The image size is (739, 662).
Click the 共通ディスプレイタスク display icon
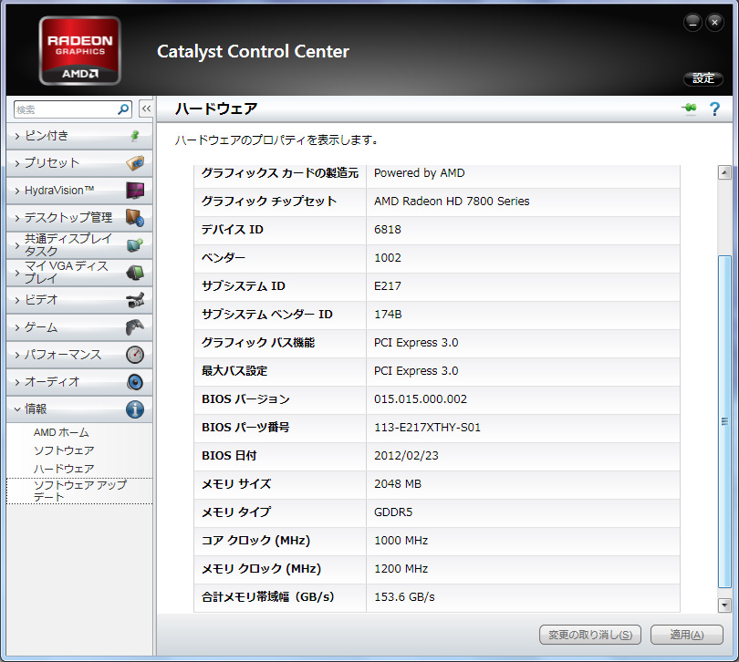click(x=135, y=245)
